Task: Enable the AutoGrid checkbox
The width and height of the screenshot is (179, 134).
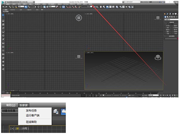Action: pyautogui.click(x=168, y=24)
